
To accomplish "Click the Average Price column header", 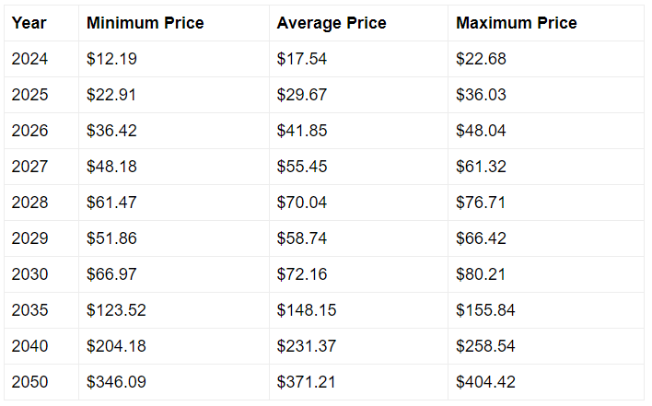I will (x=358, y=23).
